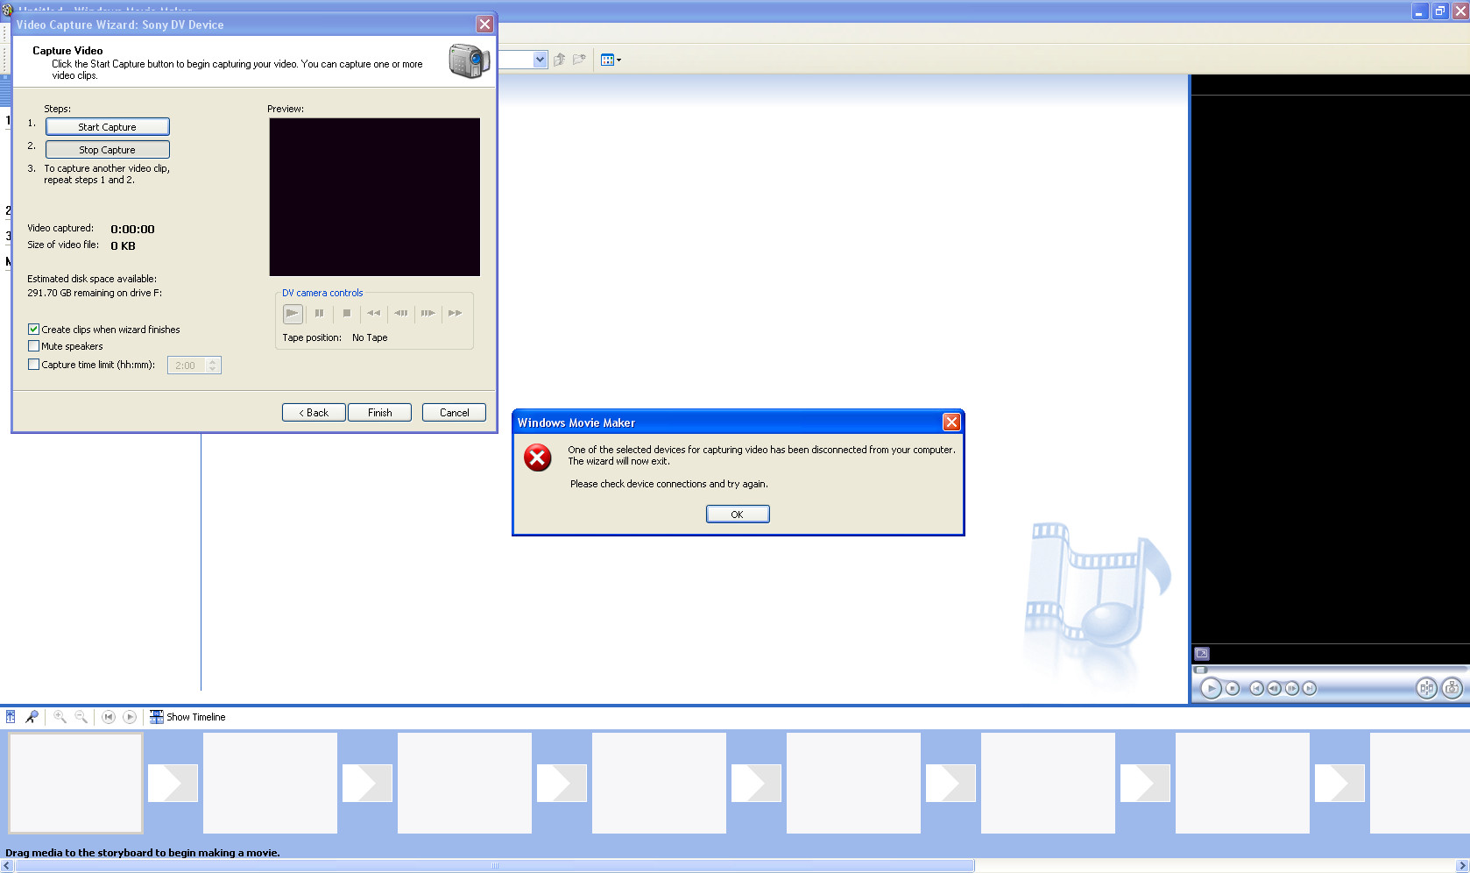Click the Up One Level folder icon
Viewport: 1470px width, 873px height.
click(559, 60)
